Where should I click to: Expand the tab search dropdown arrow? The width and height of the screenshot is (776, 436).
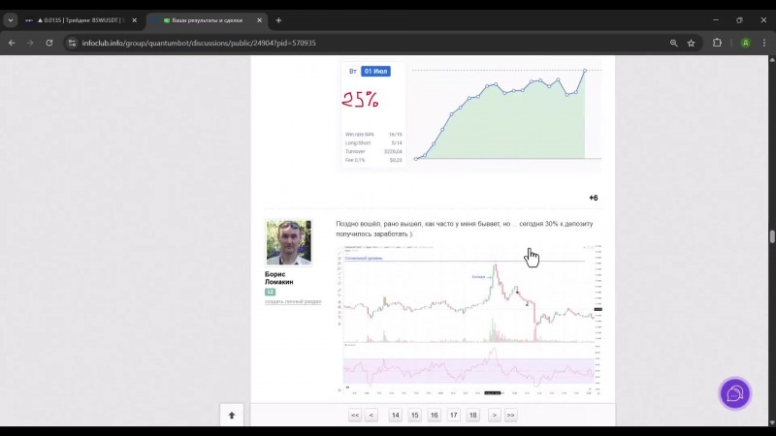click(x=11, y=20)
